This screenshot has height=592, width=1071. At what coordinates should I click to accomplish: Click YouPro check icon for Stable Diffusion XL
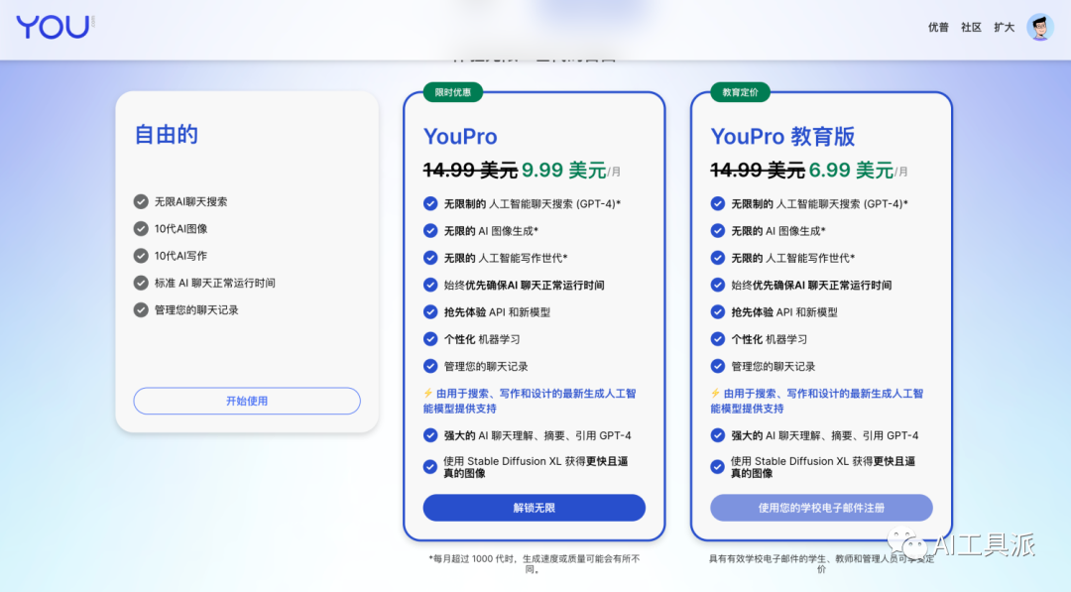click(x=430, y=467)
